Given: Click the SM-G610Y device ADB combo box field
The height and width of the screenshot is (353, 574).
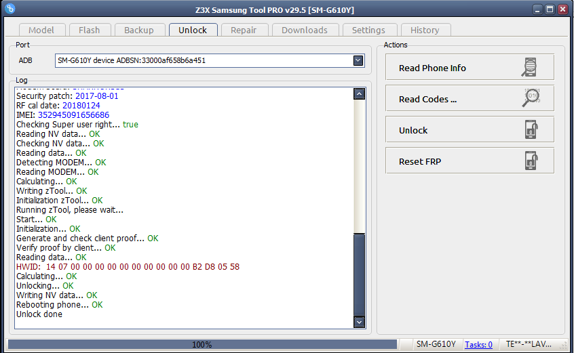Looking at the screenshot, I should click(210, 61).
